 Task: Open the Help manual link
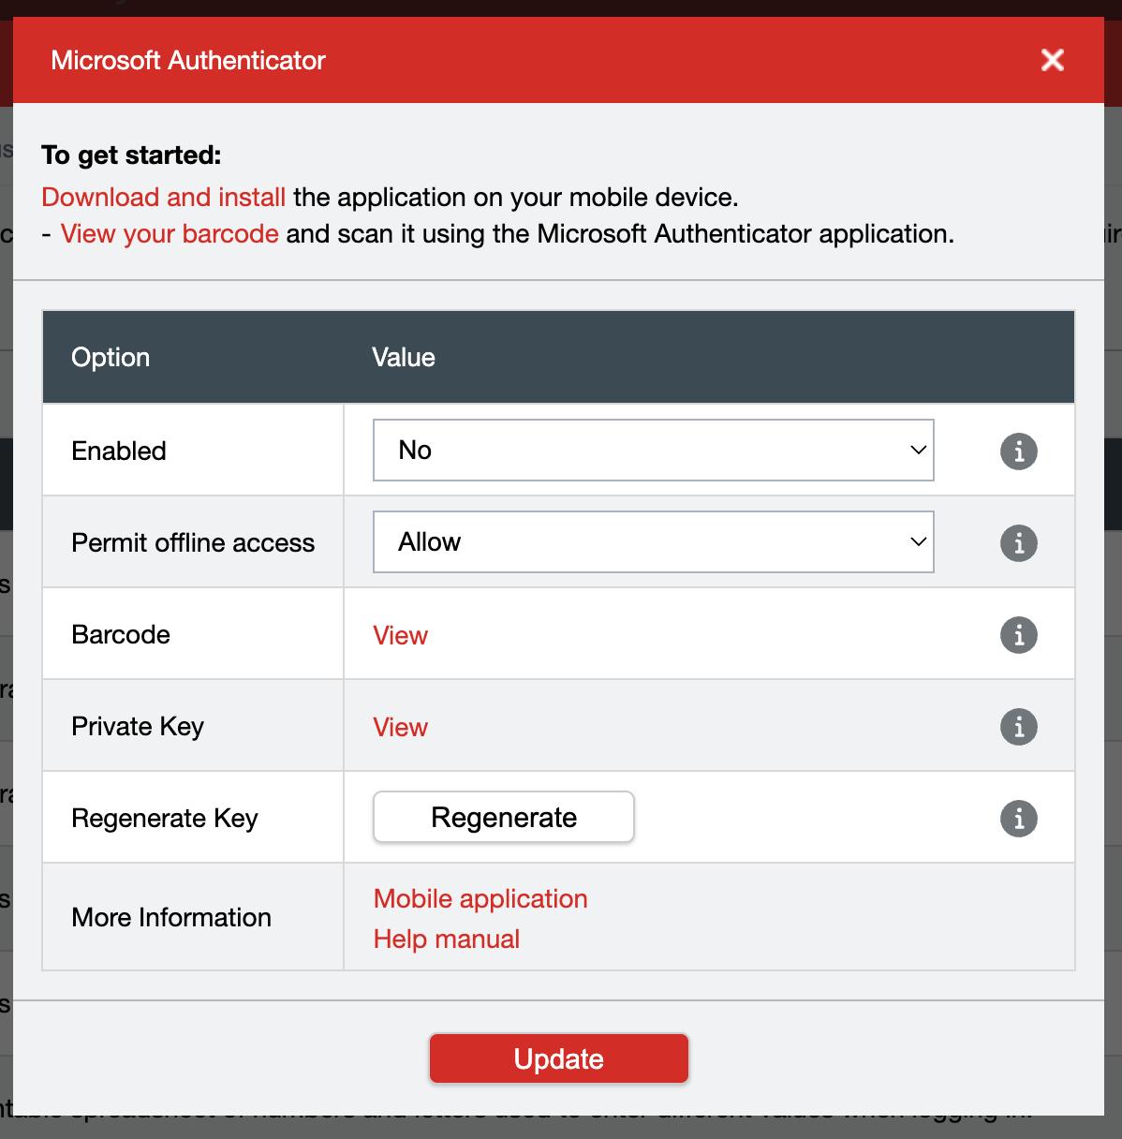tap(446, 939)
